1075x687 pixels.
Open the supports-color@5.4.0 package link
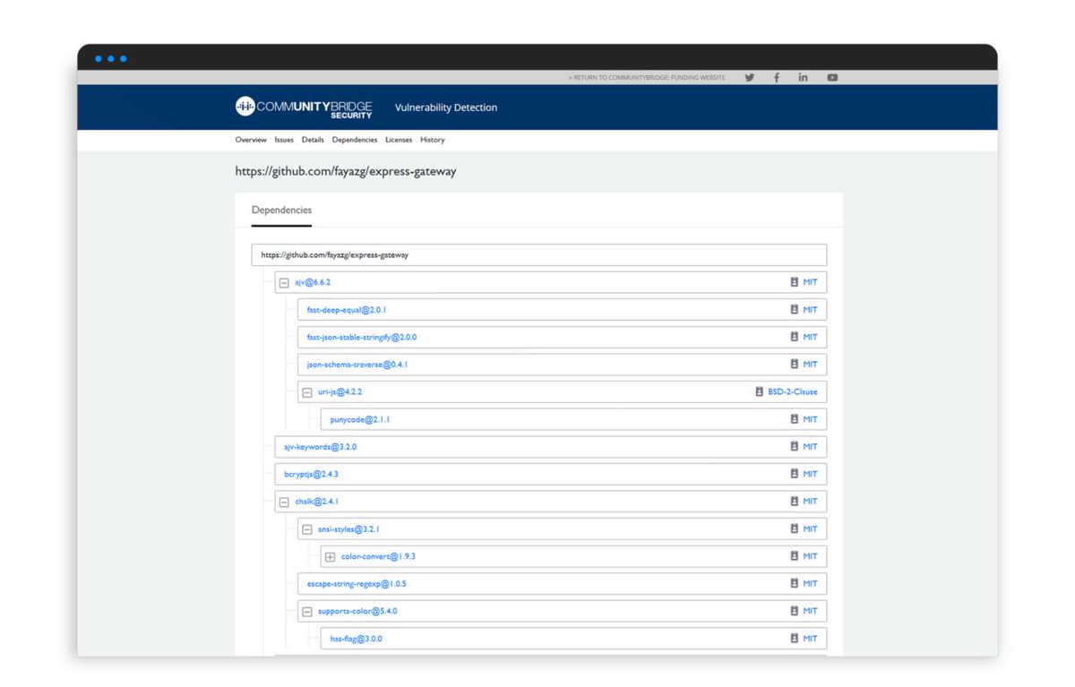357,611
